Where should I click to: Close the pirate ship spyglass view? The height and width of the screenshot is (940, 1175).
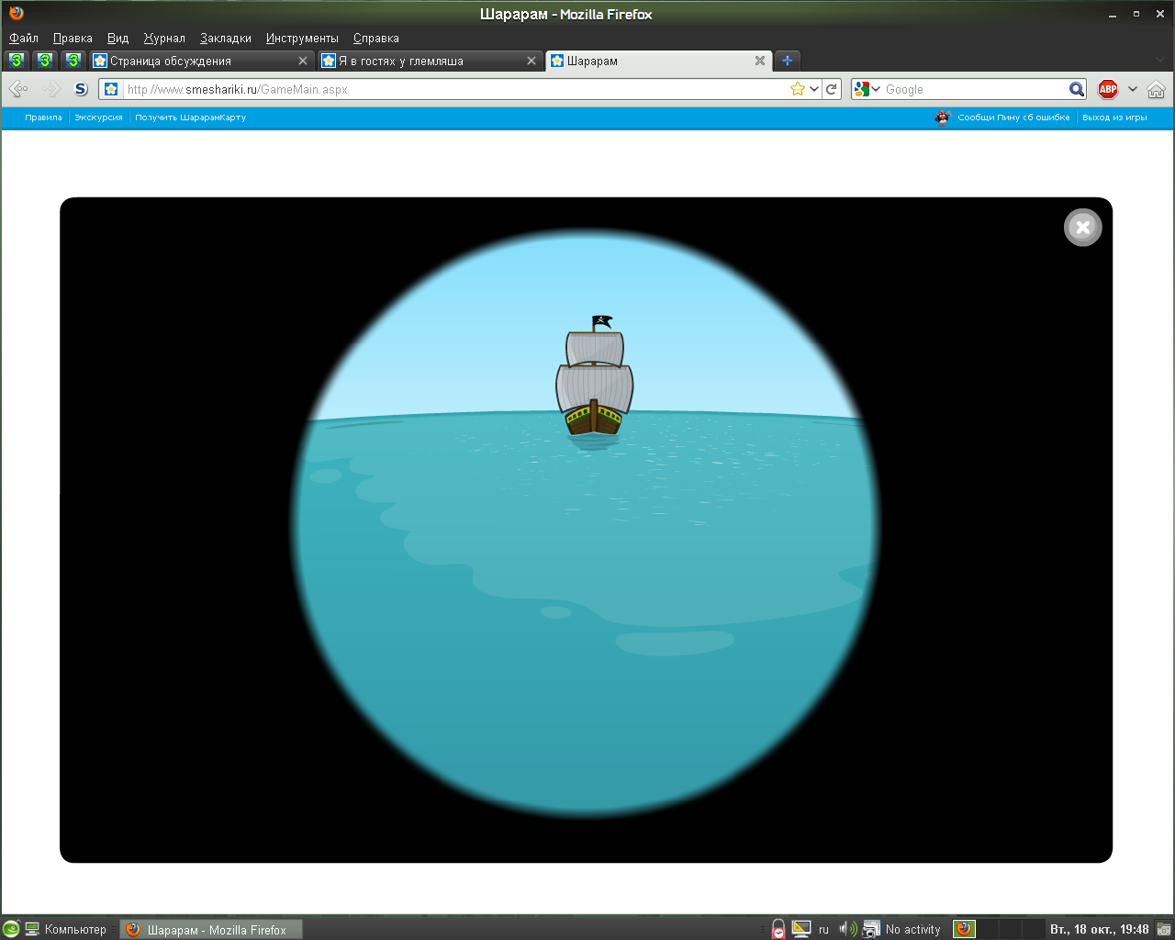[1082, 228]
